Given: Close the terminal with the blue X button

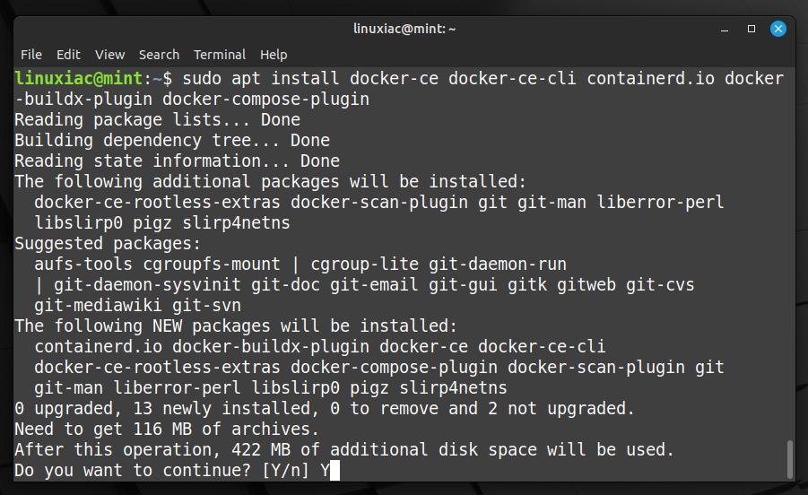Looking at the screenshot, I should pyautogui.click(x=778, y=29).
